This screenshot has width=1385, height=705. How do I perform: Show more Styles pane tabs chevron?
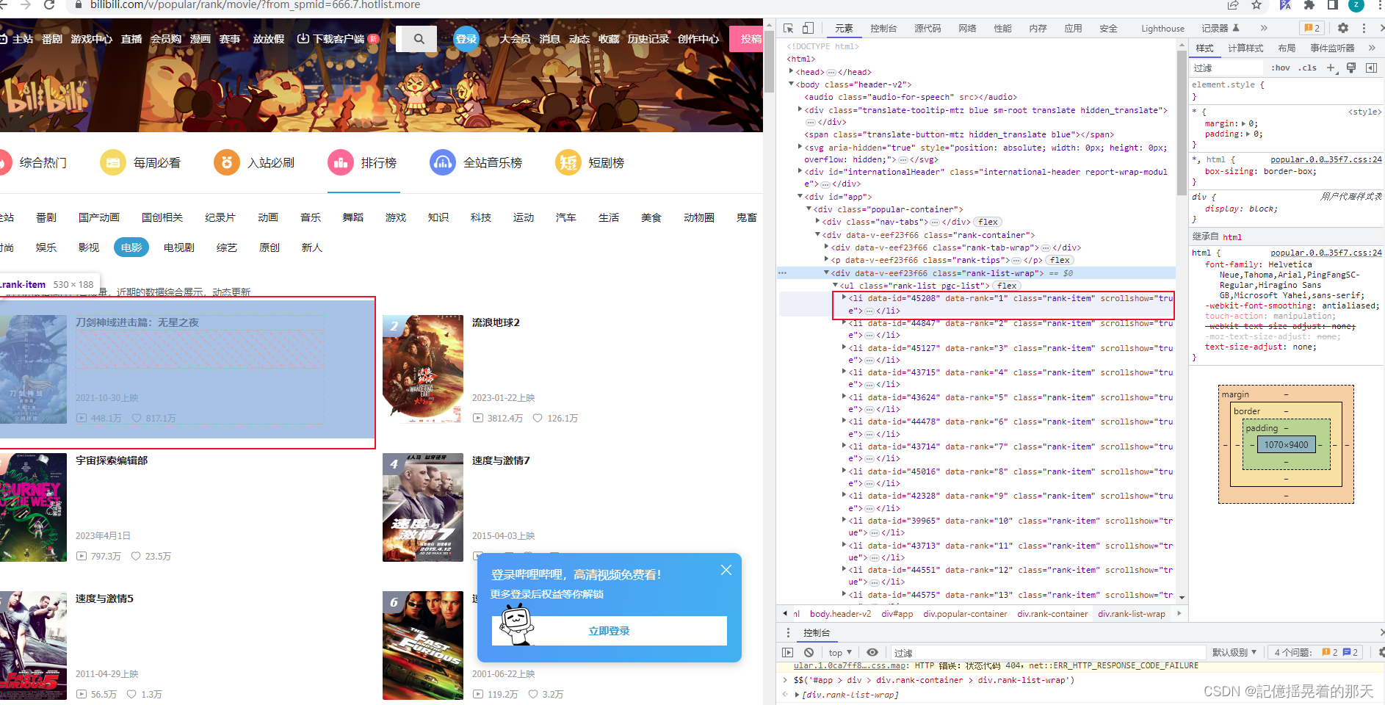pyautogui.click(x=1372, y=48)
